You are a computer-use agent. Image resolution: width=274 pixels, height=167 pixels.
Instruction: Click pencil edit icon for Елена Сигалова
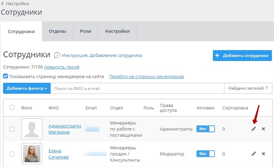coord(254,154)
